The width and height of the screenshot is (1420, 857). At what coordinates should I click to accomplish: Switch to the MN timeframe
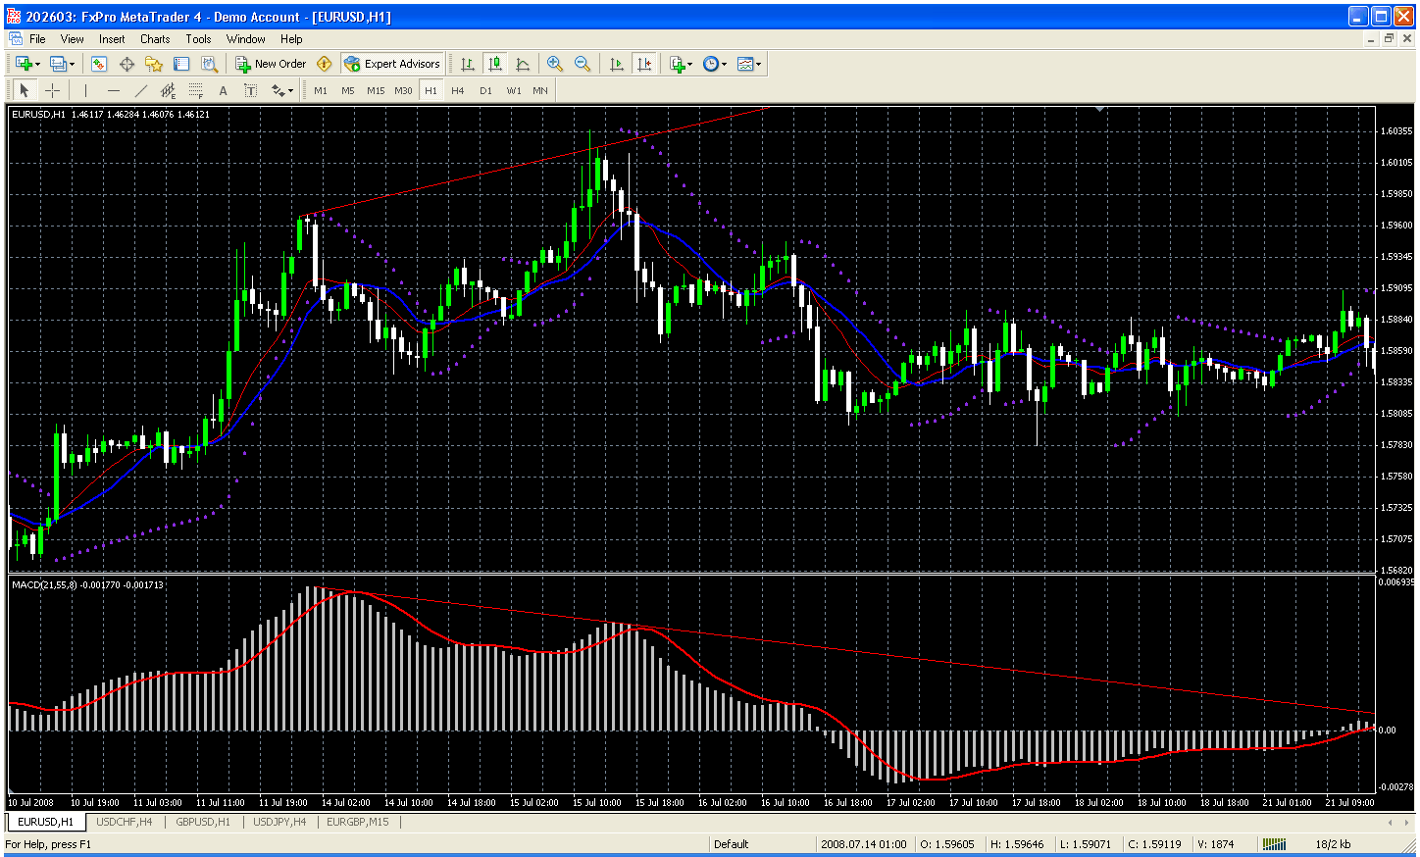(x=540, y=90)
